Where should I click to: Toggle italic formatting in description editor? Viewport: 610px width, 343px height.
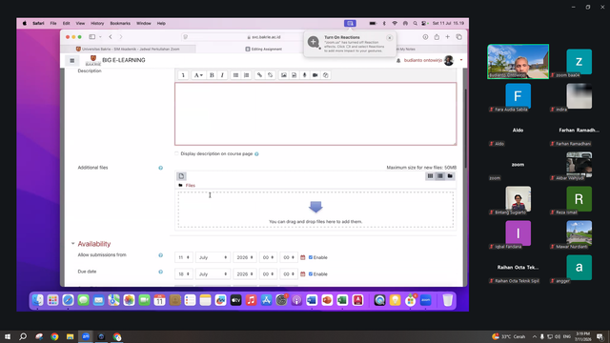222,75
